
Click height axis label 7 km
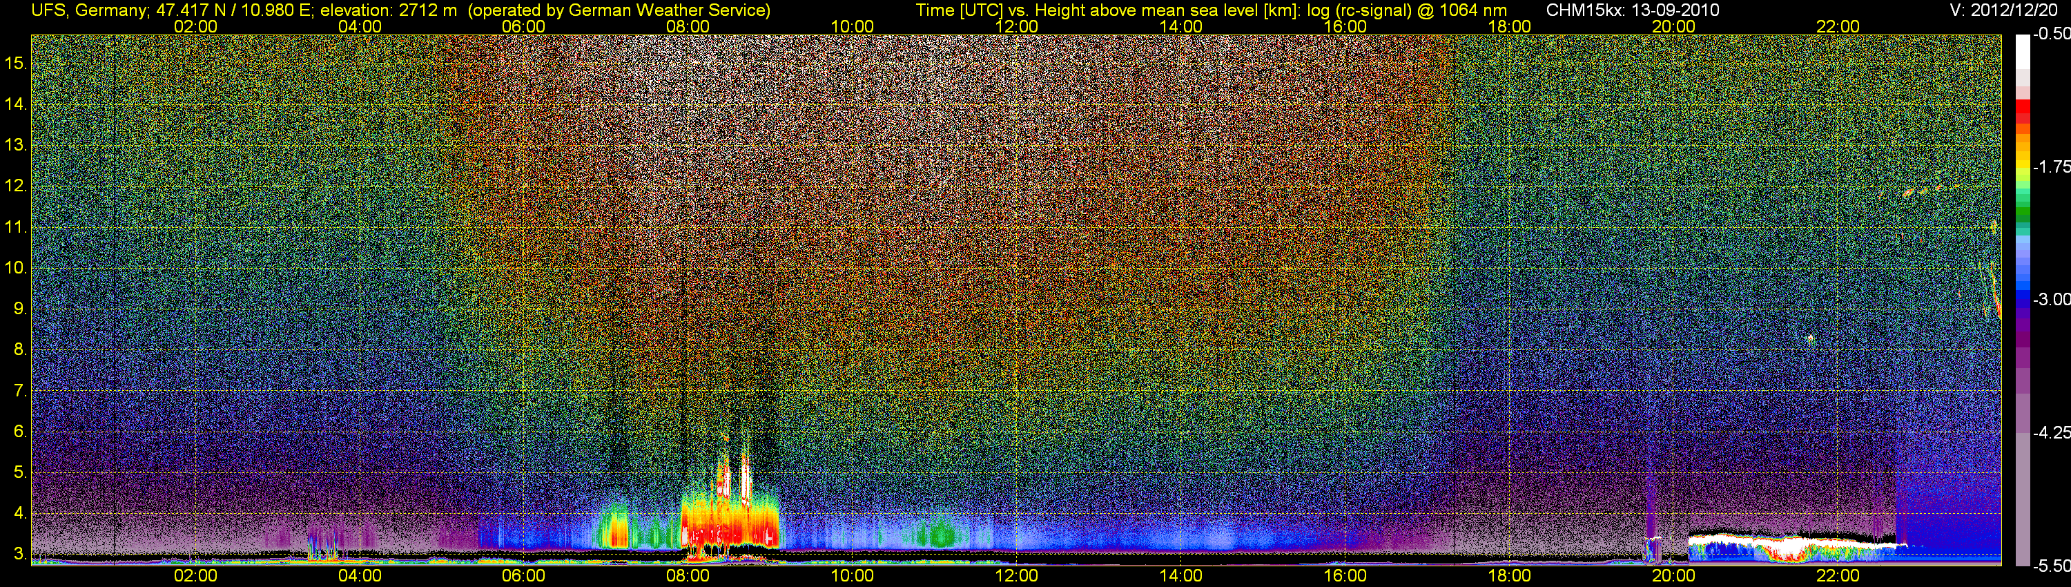(19, 391)
